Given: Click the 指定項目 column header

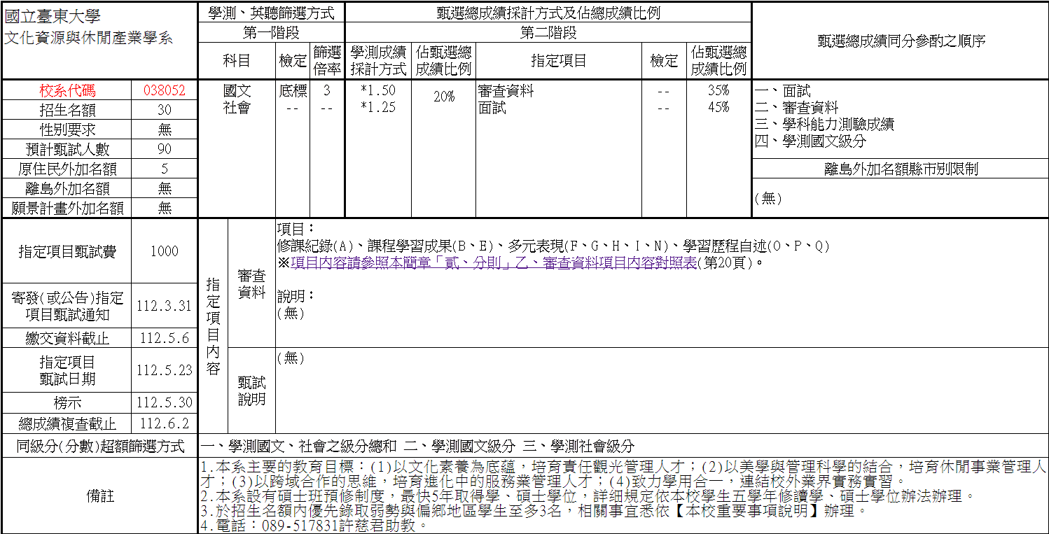Looking at the screenshot, I should [x=559, y=61].
